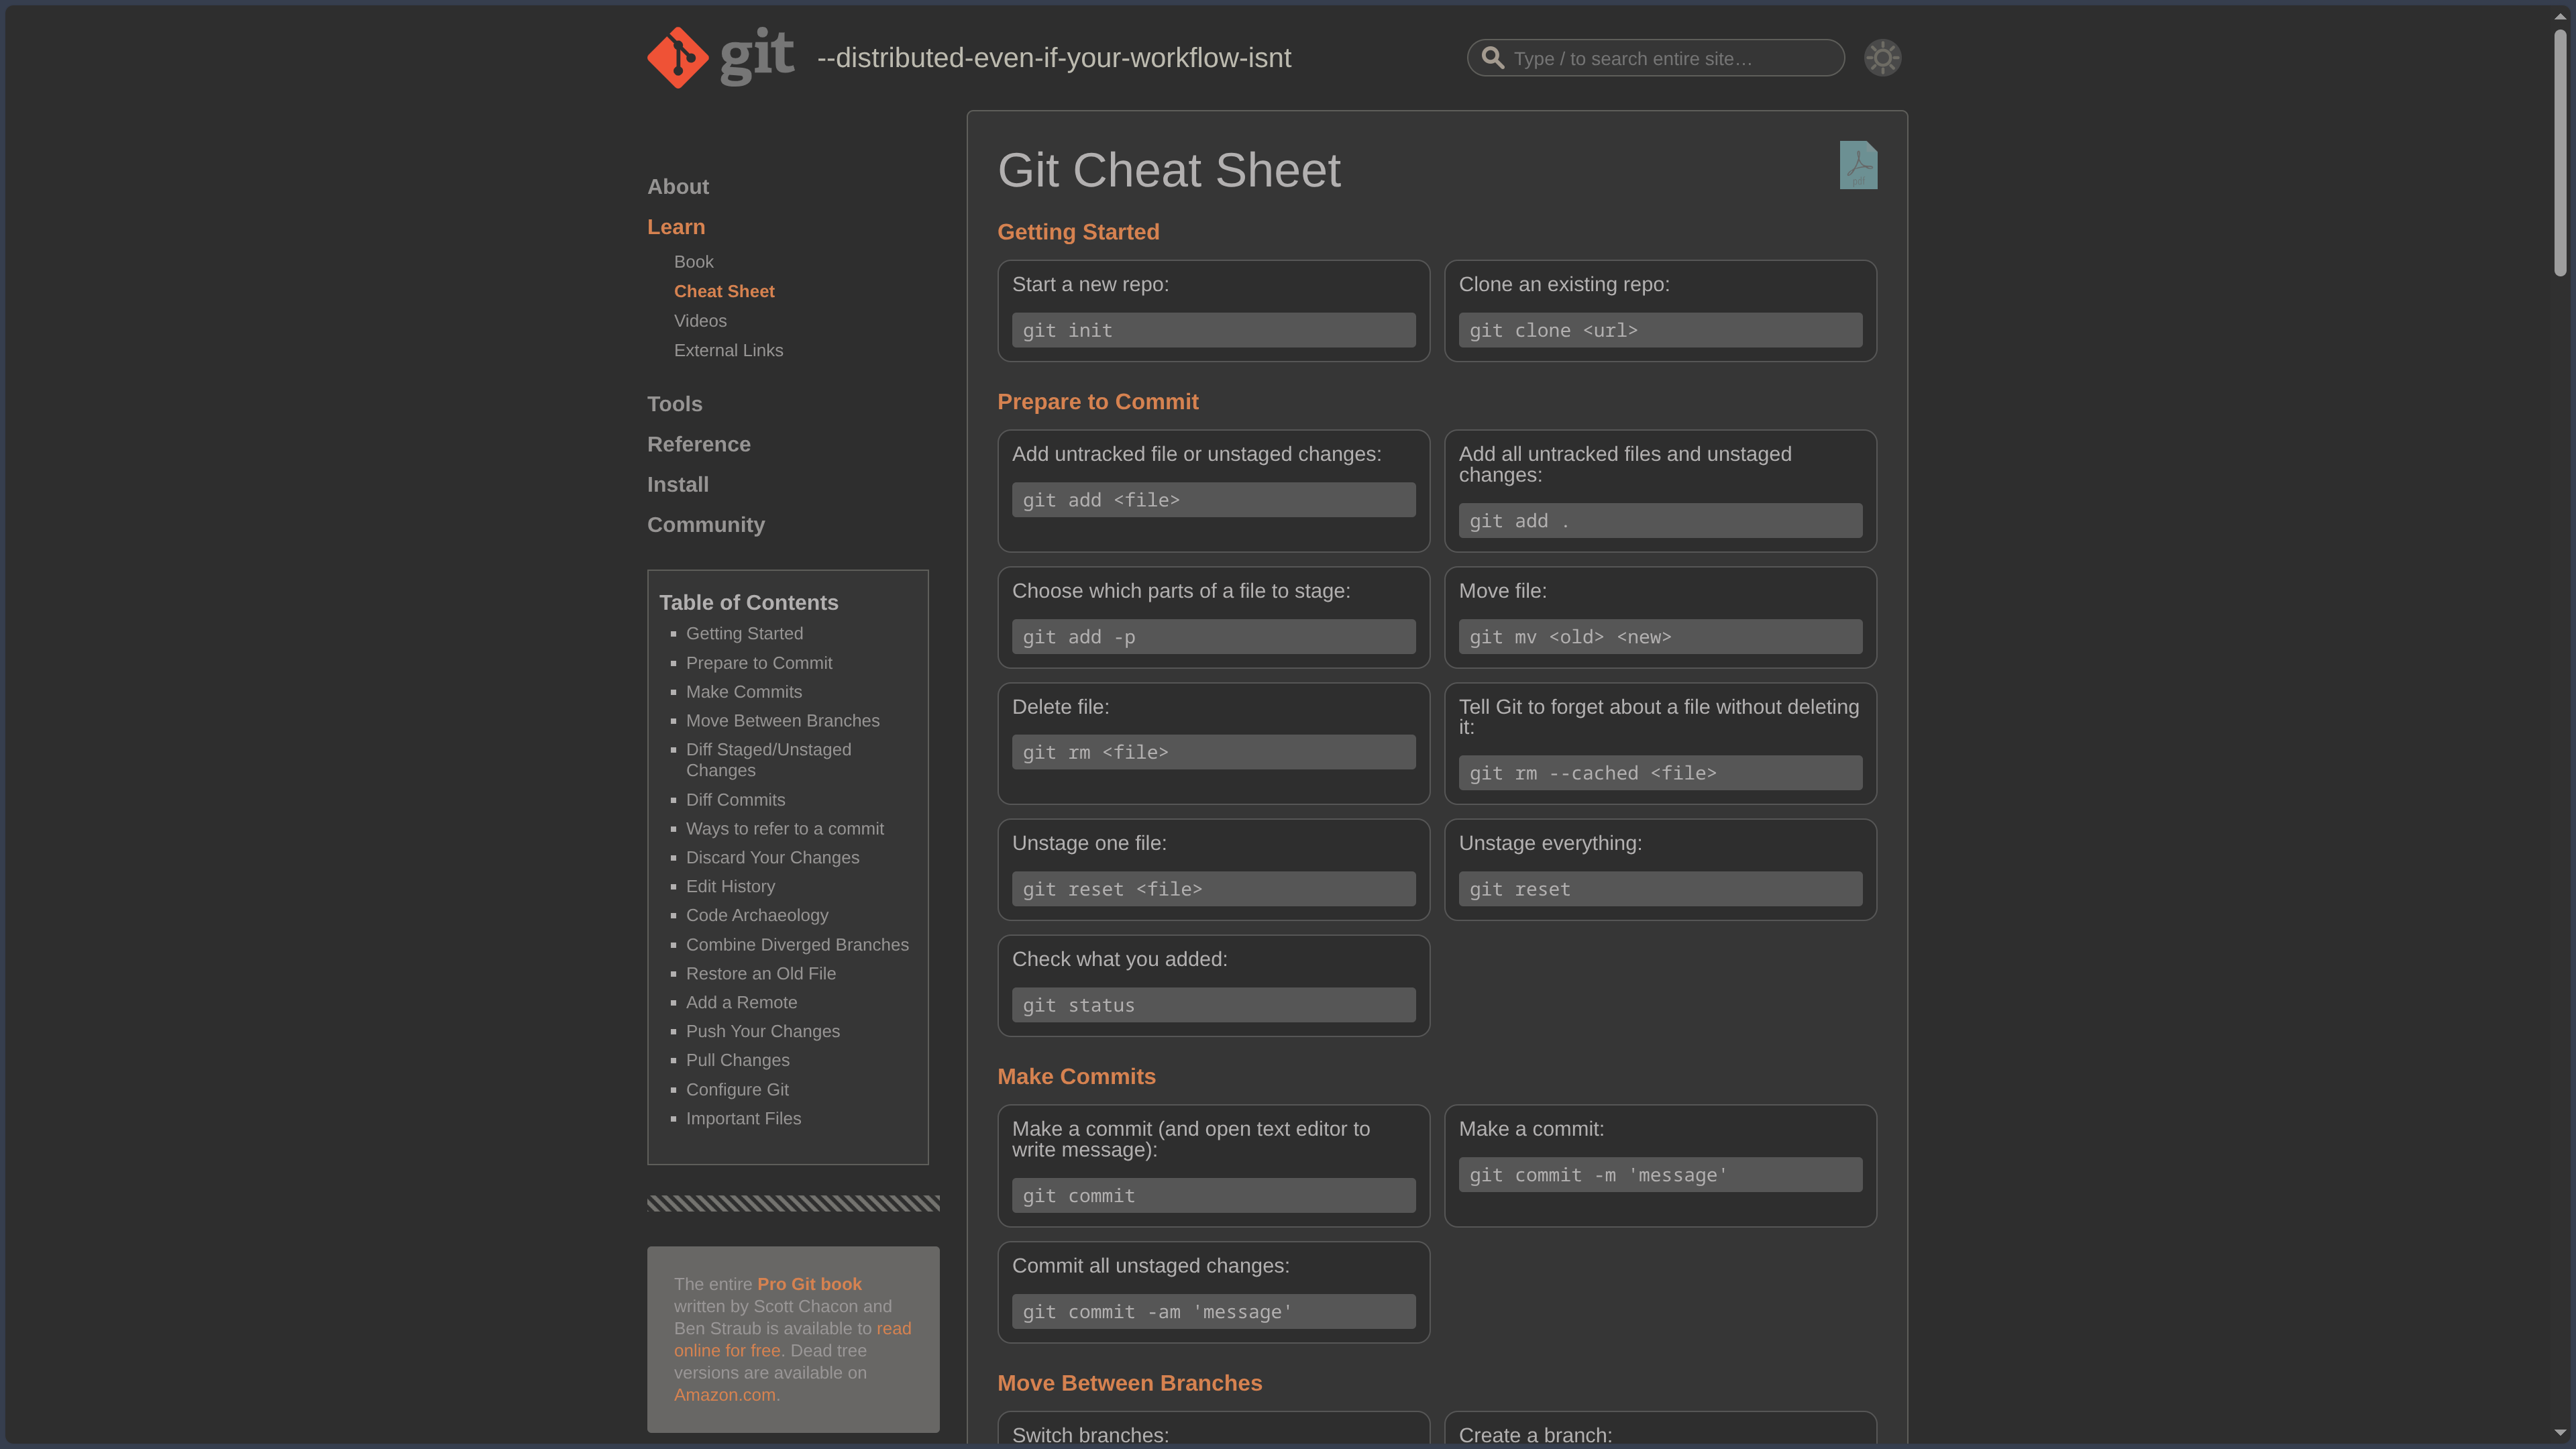2576x1449 pixels.
Task: Open the Community page
Action: [706, 525]
